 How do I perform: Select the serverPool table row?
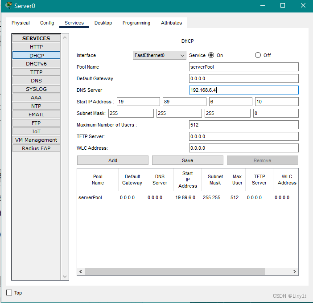coord(187,197)
